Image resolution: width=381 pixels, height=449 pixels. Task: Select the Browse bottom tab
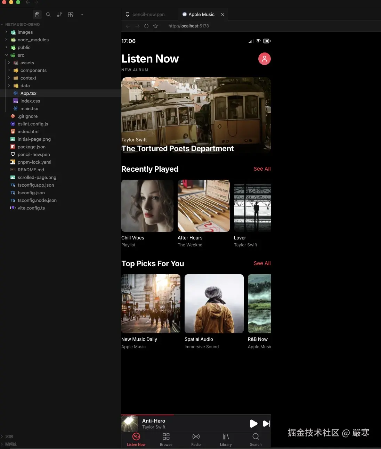(166, 440)
